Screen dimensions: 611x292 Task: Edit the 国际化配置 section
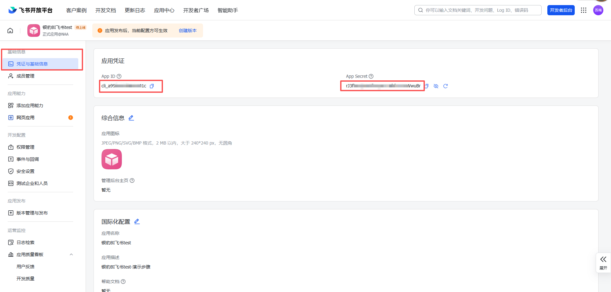point(137,221)
